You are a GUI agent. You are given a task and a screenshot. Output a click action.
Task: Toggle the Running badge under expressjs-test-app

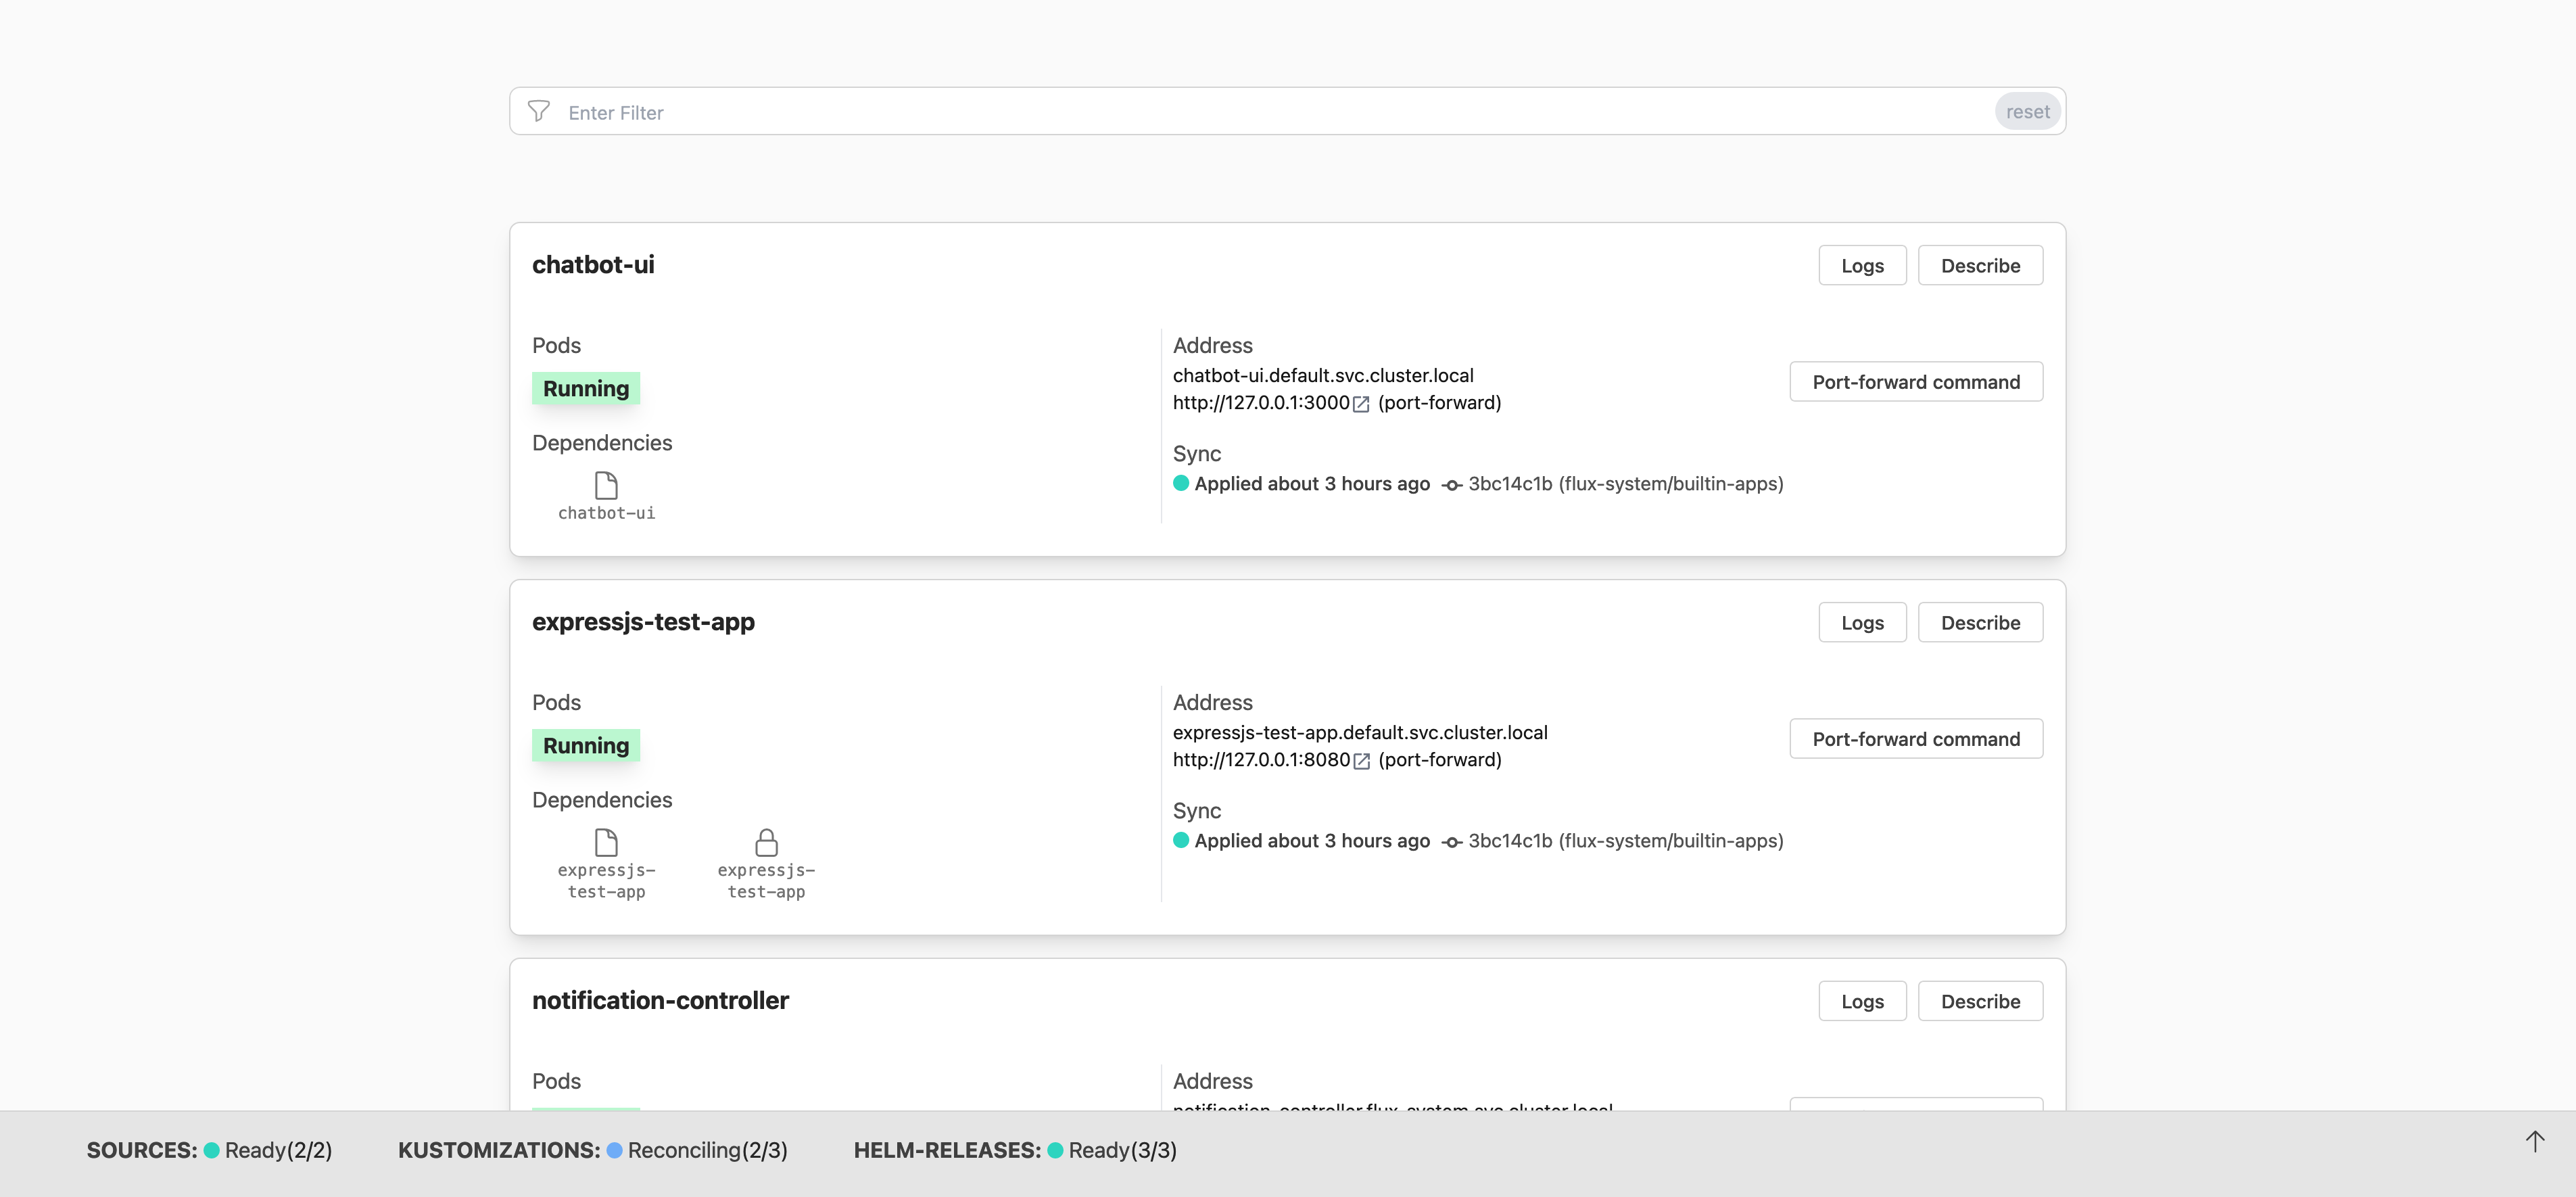point(585,745)
